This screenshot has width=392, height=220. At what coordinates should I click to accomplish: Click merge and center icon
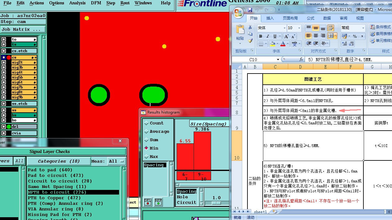pyautogui.click(x=330, y=36)
